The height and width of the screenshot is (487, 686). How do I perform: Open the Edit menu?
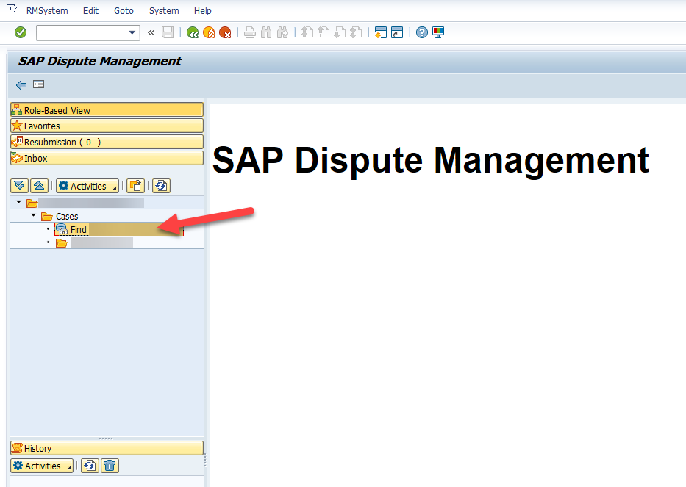[90, 11]
